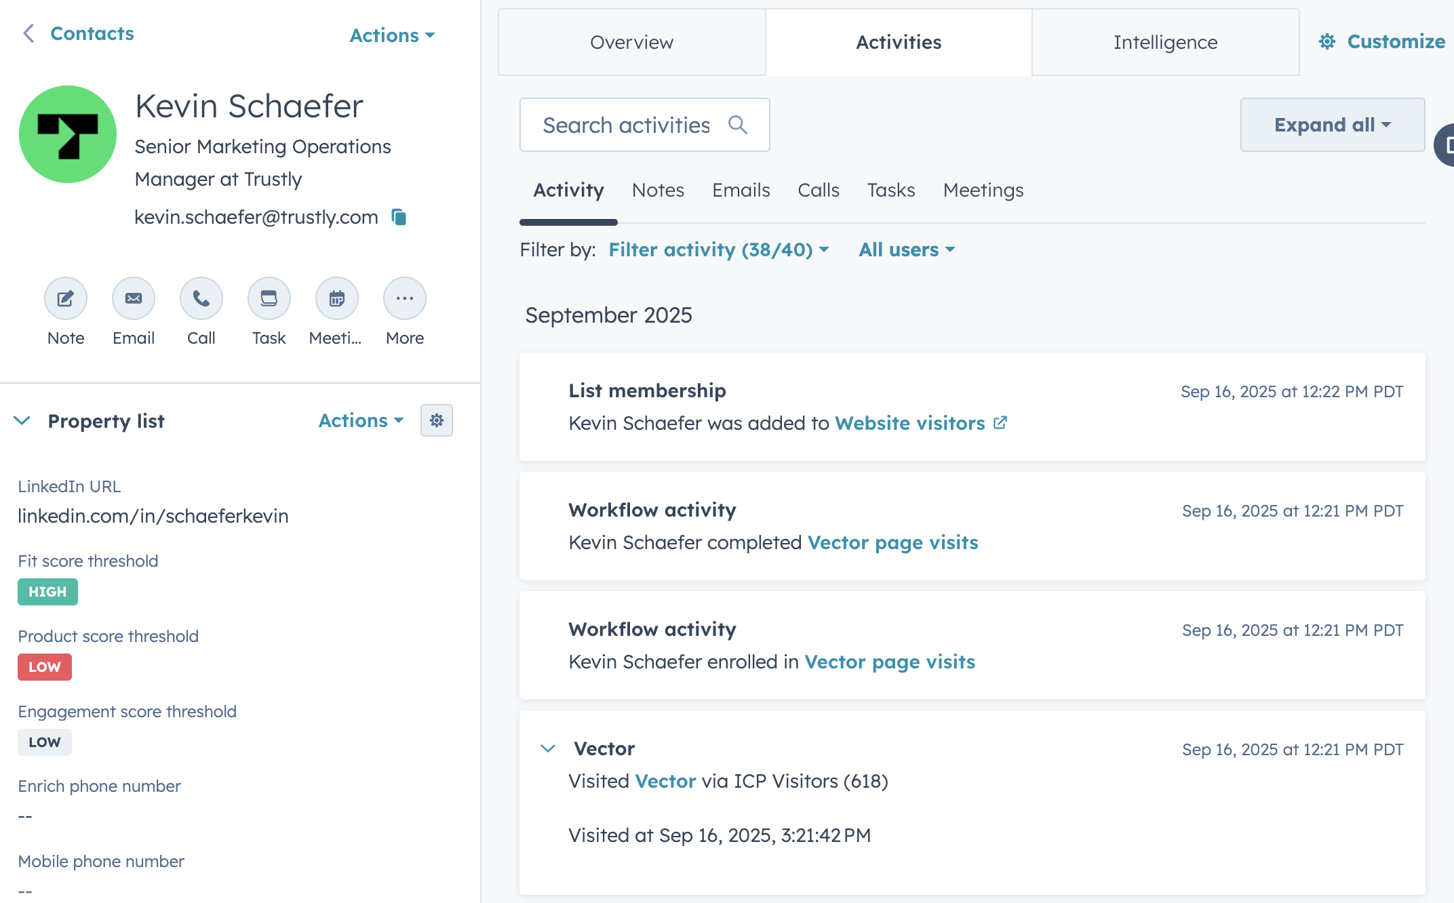Open the Filter activity (38/40) dropdown
The height and width of the screenshot is (903, 1454).
pyautogui.click(x=718, y=249)
